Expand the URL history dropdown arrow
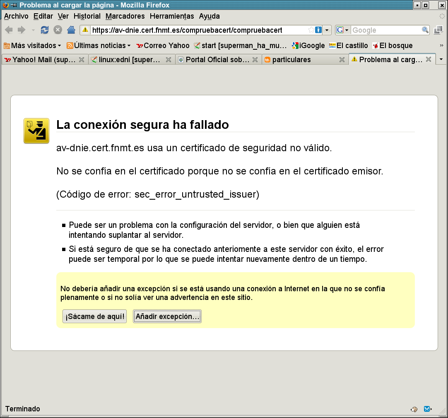This screenshot has width=448, height=418. [x=327, y=30]
